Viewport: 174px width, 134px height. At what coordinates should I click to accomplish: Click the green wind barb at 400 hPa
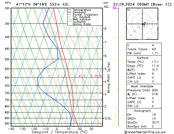coord(116,38)
